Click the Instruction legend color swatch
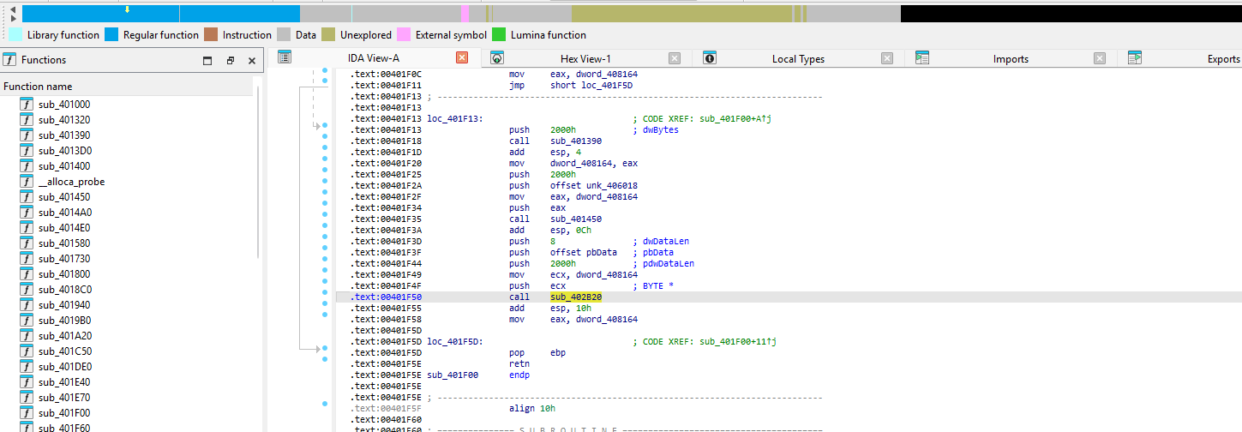1242x432 pixels. tap(212, 35)
